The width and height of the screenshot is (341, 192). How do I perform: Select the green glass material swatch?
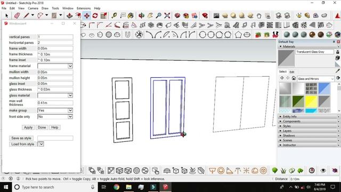298,101
